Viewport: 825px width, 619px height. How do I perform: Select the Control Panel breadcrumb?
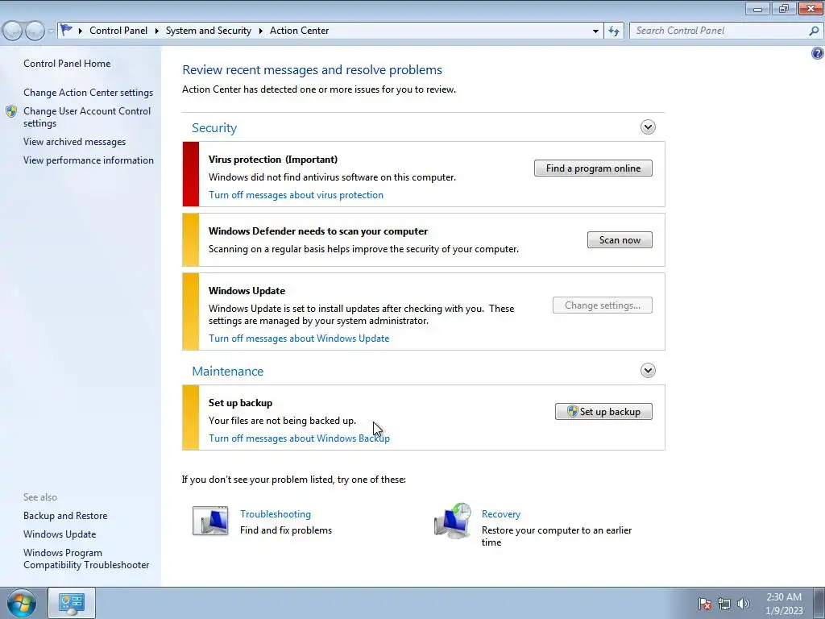pyautogui.click(x=118, y=31)
